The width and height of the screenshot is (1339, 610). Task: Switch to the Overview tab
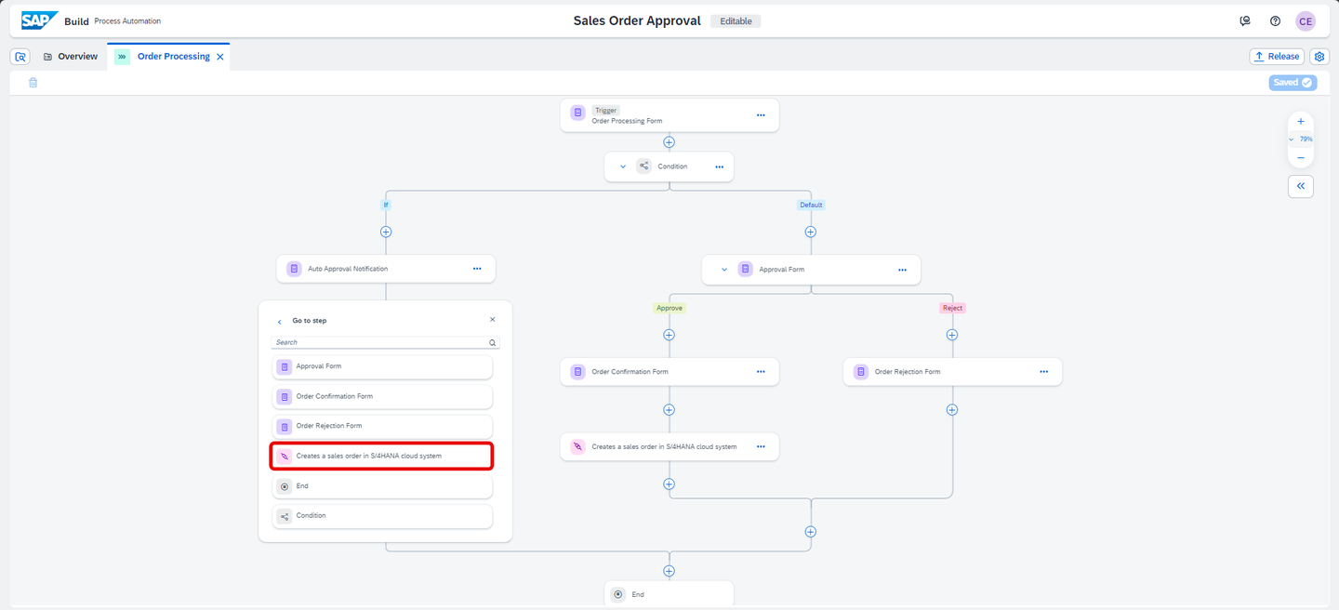[x=71, y=57]
